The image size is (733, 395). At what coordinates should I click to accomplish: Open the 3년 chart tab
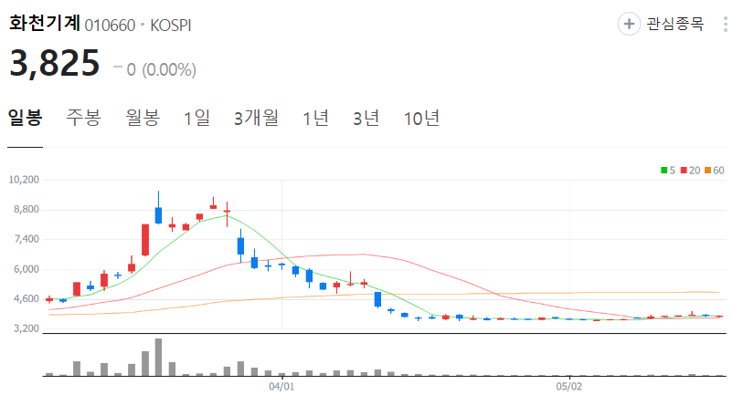(x=366, y=118)
